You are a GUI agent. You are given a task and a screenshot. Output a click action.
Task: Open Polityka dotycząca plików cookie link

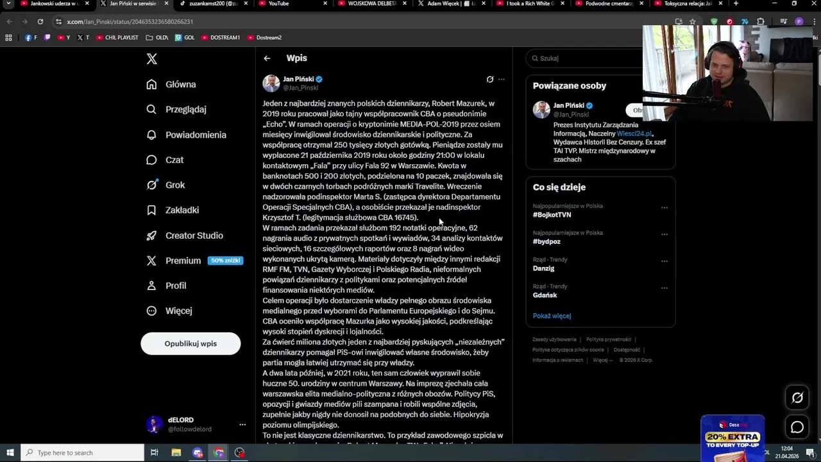pos(568,350)
